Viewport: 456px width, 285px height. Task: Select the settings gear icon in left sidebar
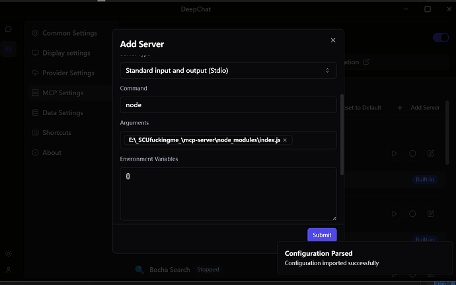pyautogui.click(x=9, y=49)
